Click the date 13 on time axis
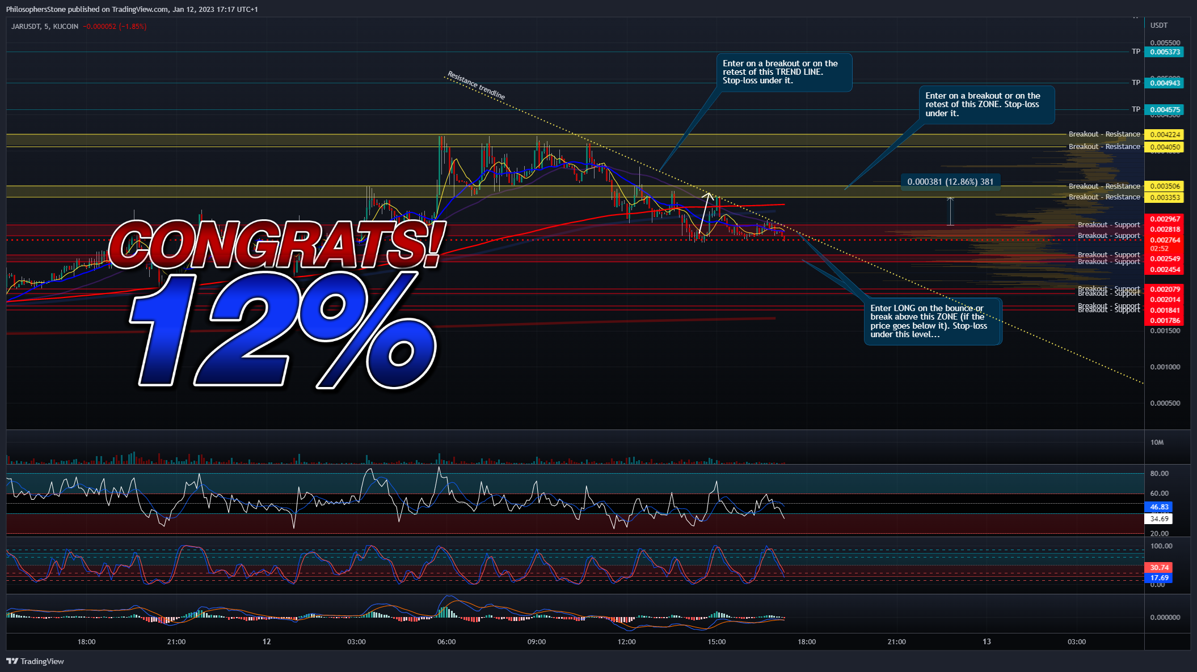This screenshot has height=672, width=1197. coord(987,642)
